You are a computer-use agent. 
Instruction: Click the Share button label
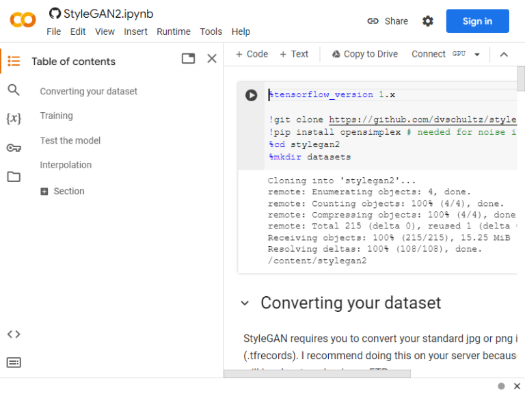[396, 21]
